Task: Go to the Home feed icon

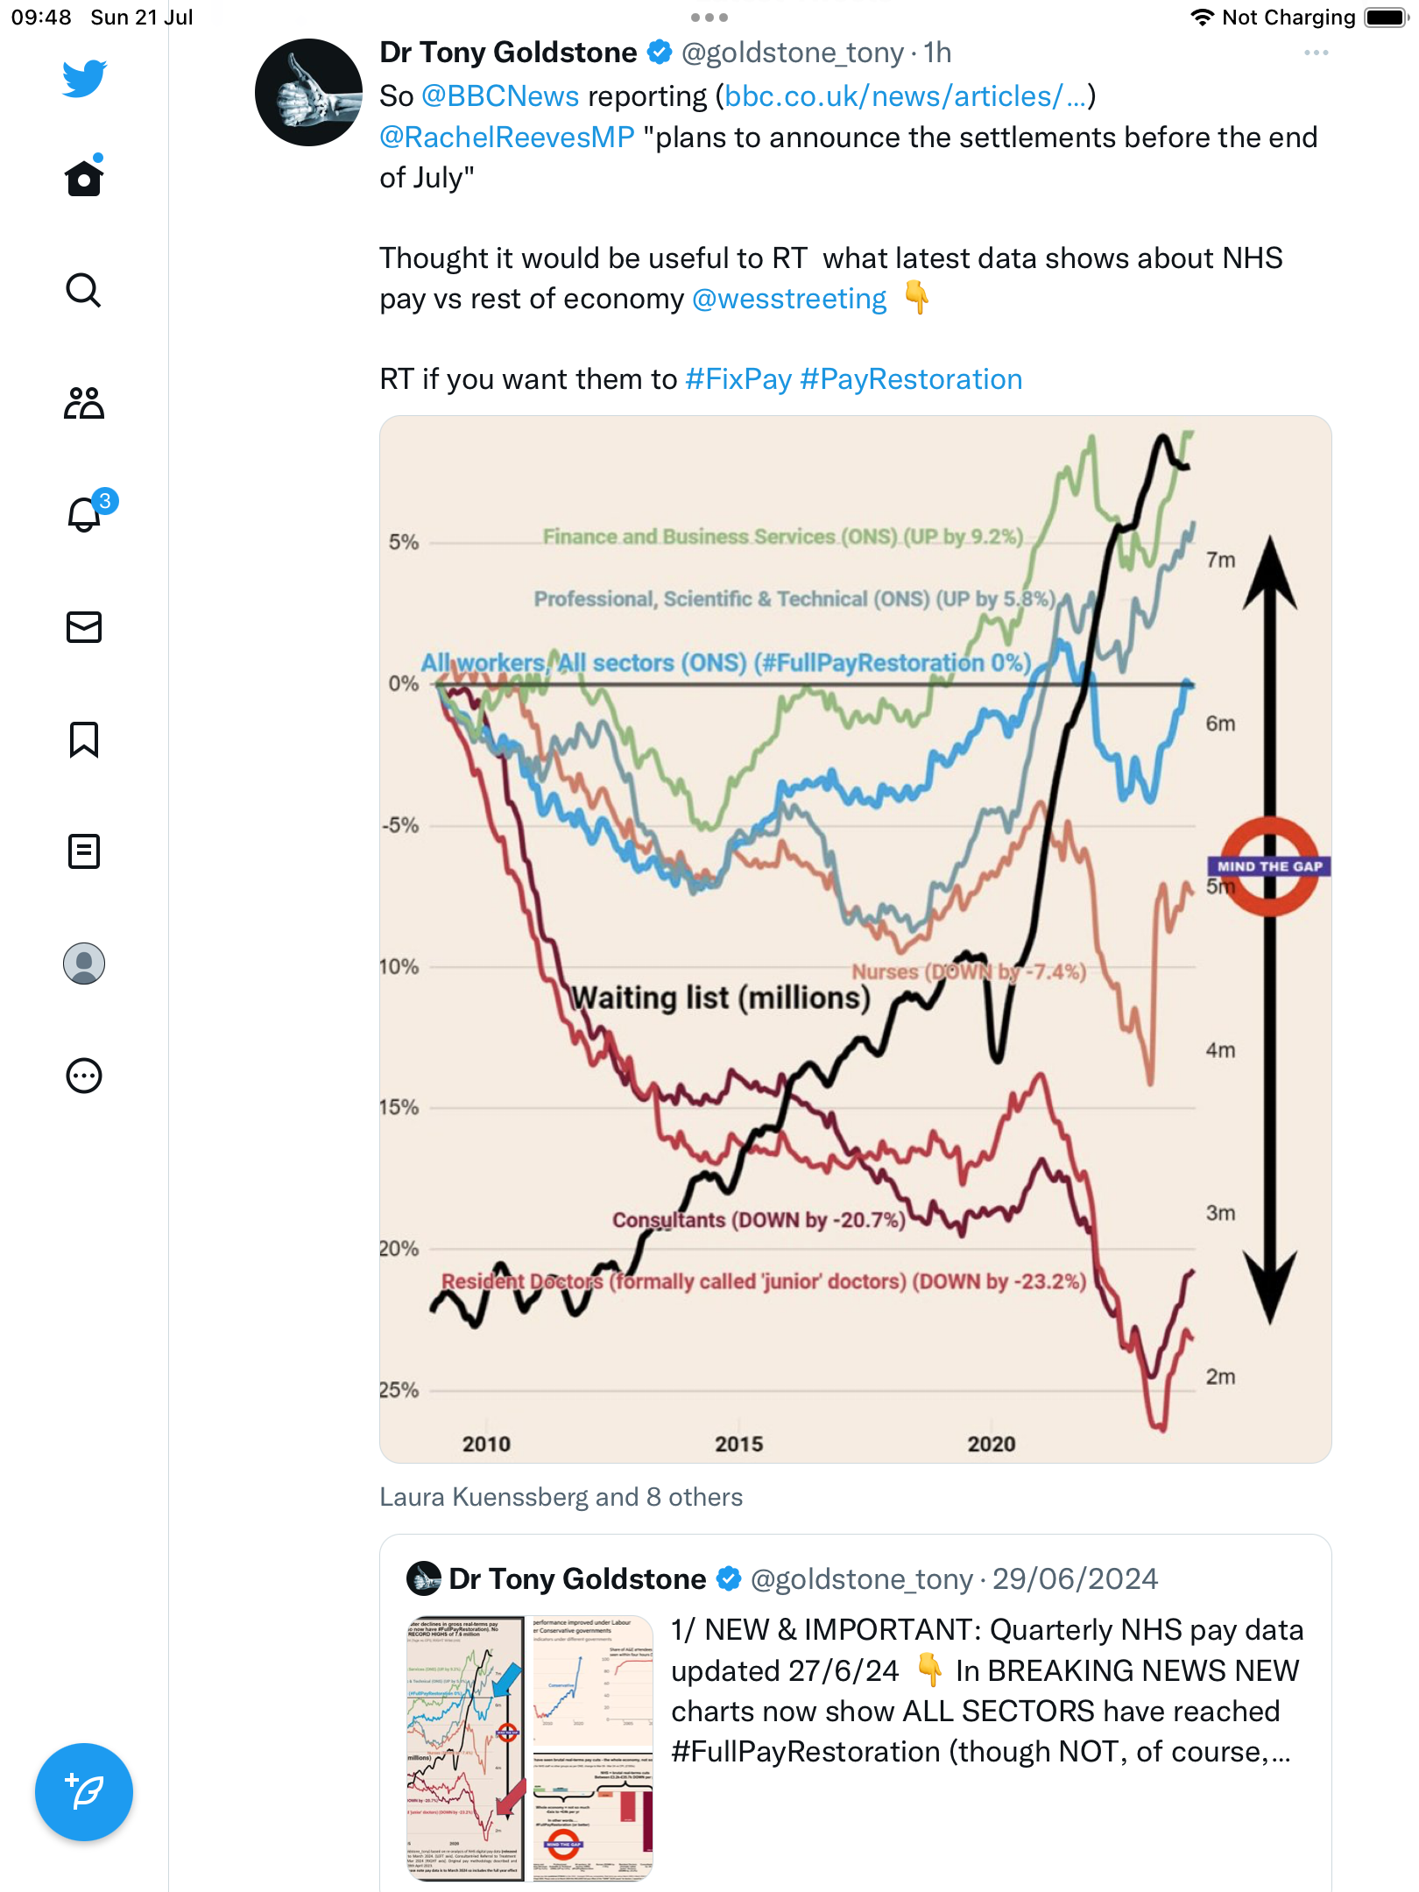Action: [84, 178]
